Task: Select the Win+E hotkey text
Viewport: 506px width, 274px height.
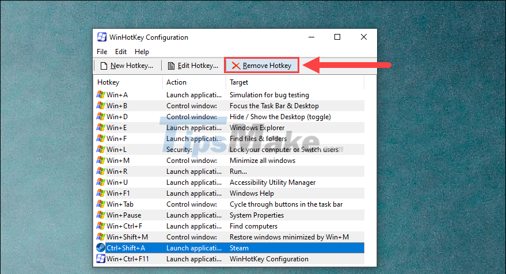Action: pos(116,128)
